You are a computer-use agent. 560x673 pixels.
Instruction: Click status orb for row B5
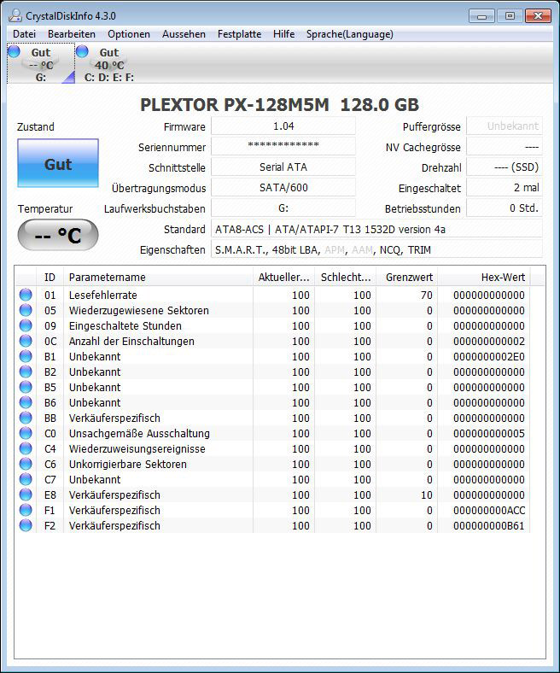pyautogui.click(x=26, y=387)
